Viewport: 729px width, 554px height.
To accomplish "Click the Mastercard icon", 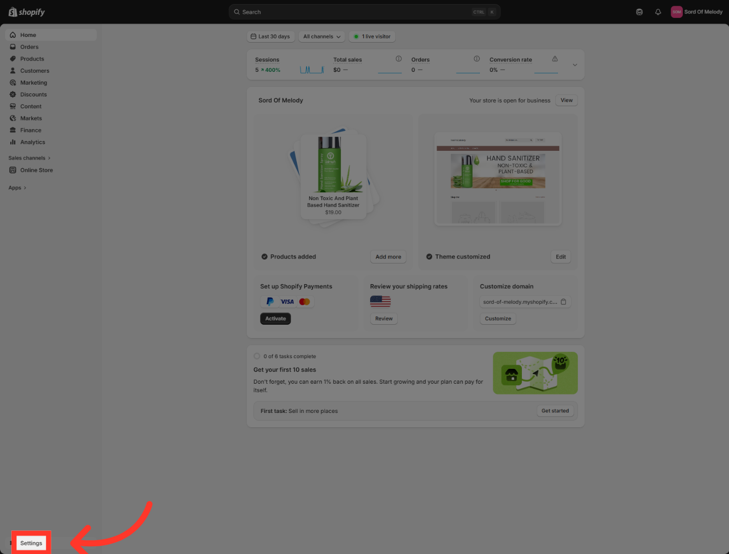I will coord(305,302).
